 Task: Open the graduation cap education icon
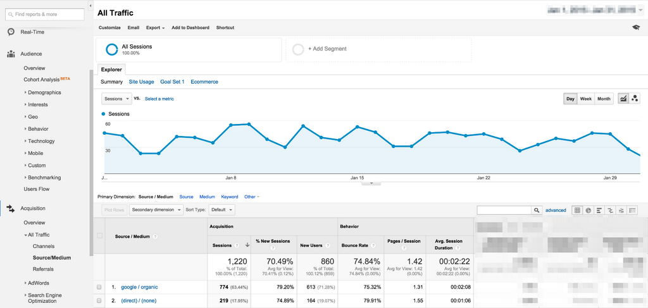(x=636, y=28)
